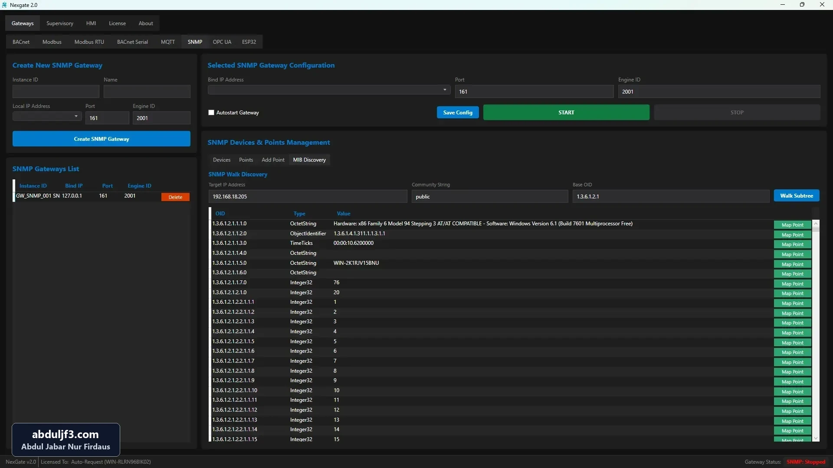
Task: Open the Devices sub-tab
Action: [222, 160]
